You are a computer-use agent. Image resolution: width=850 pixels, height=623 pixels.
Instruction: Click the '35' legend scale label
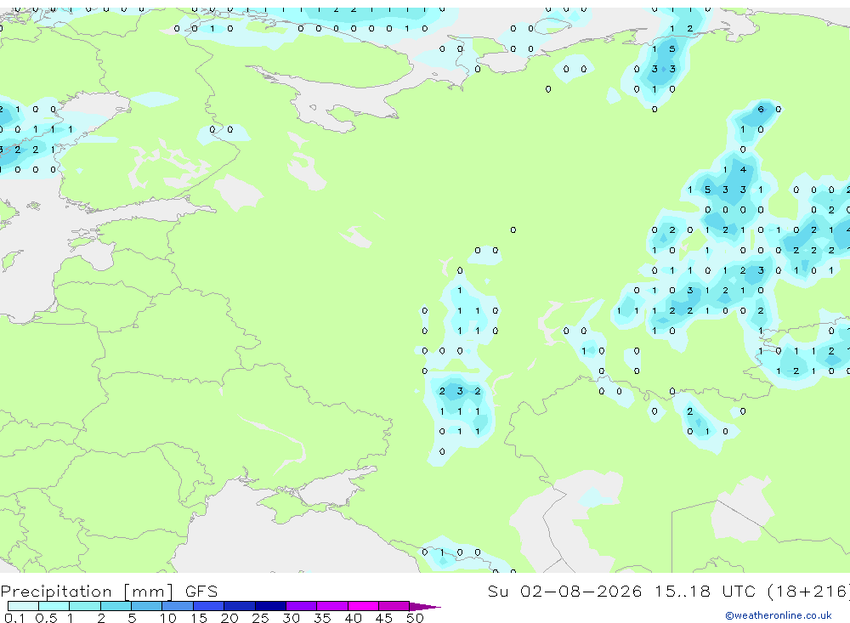click(x=322, y=618)
